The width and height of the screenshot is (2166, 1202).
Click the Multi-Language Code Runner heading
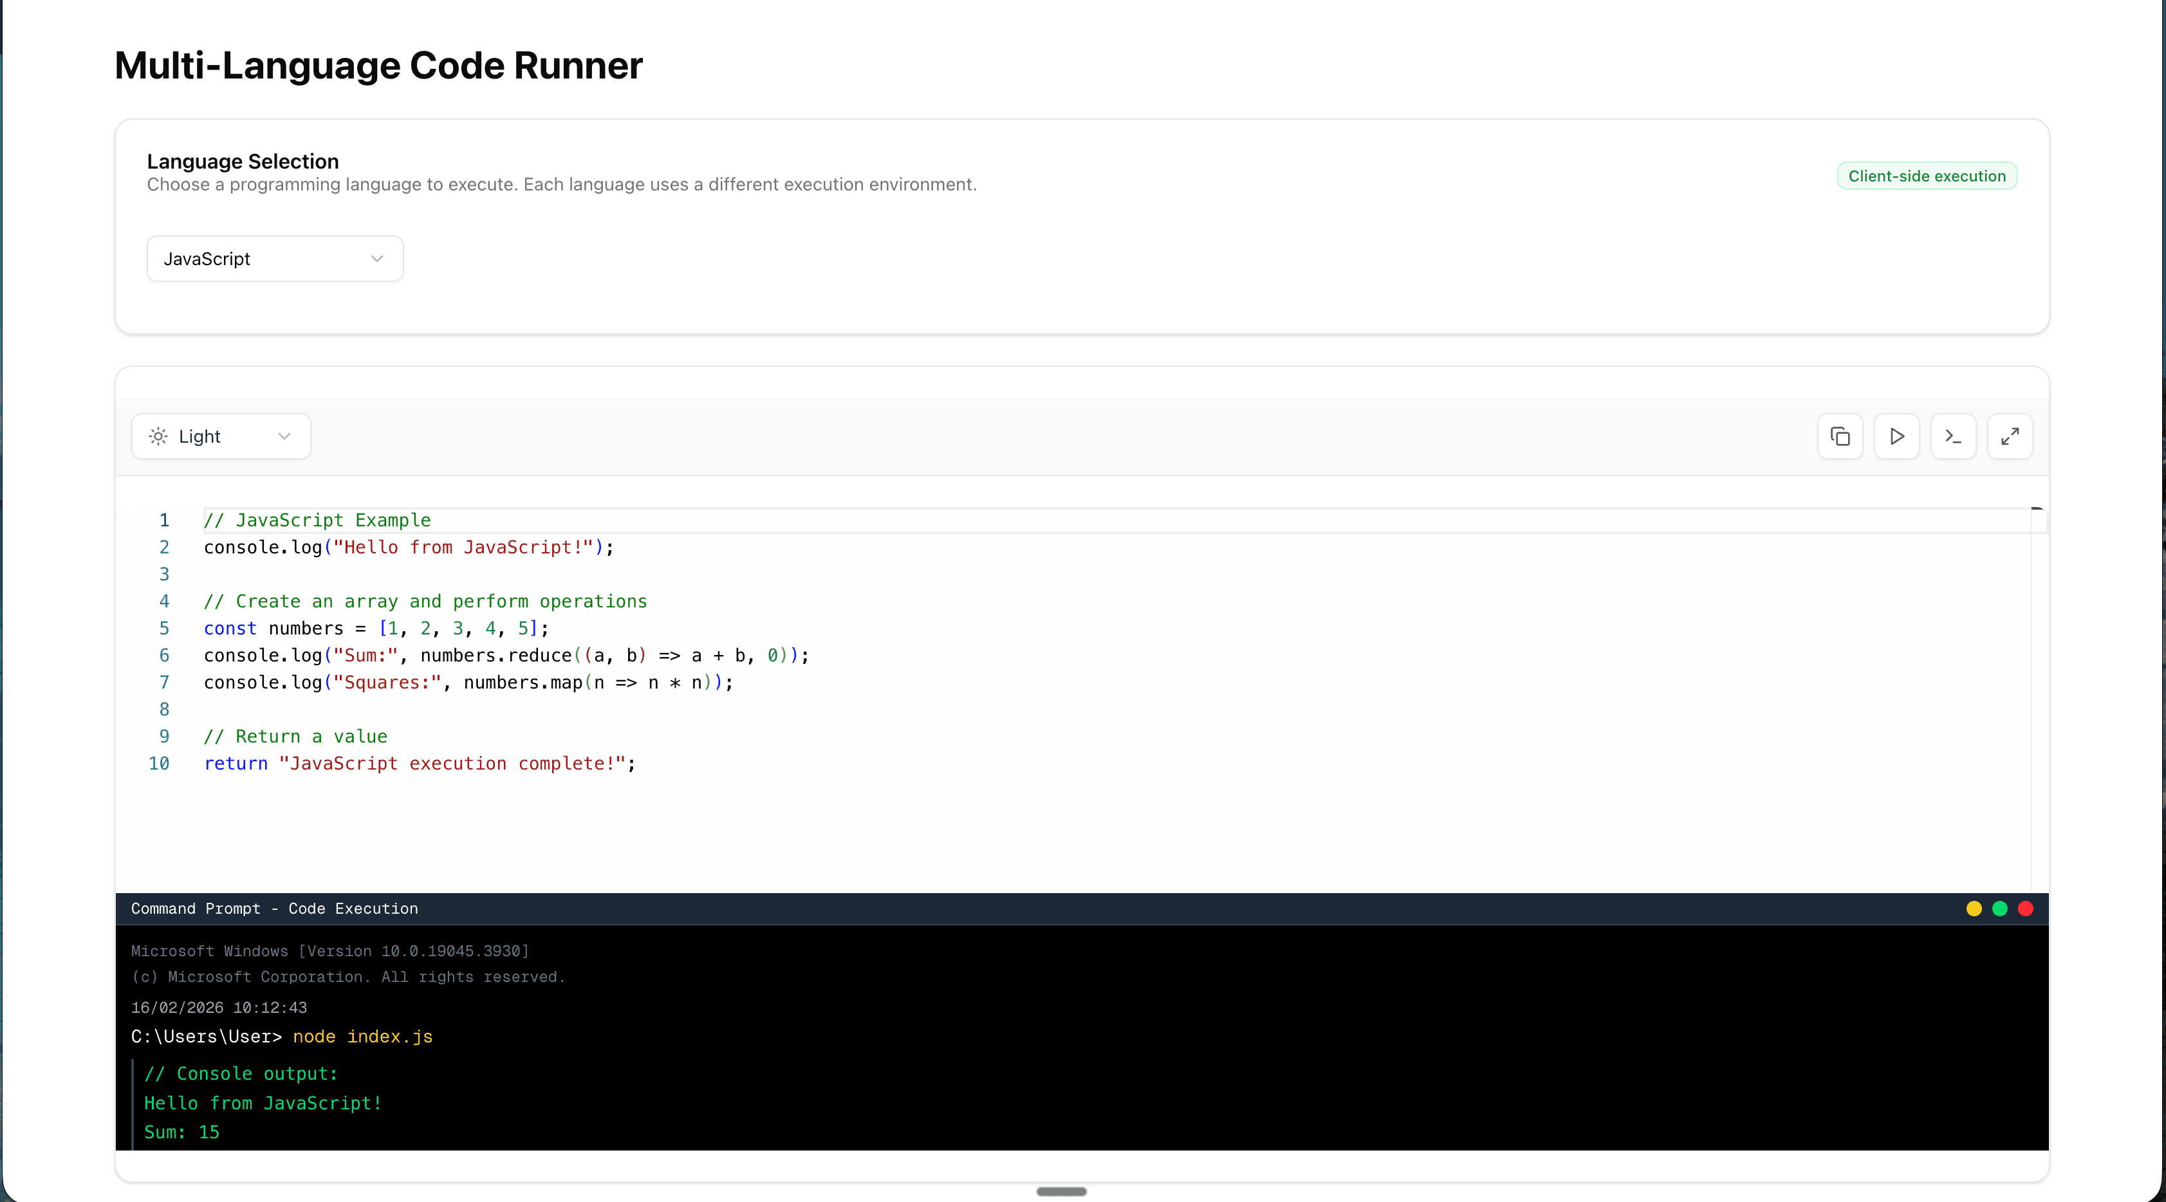click(x=378, y=66)
